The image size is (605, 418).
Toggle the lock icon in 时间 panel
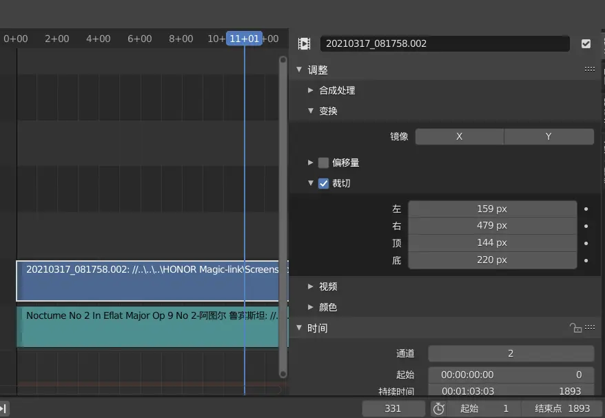(x=575, y=328)
